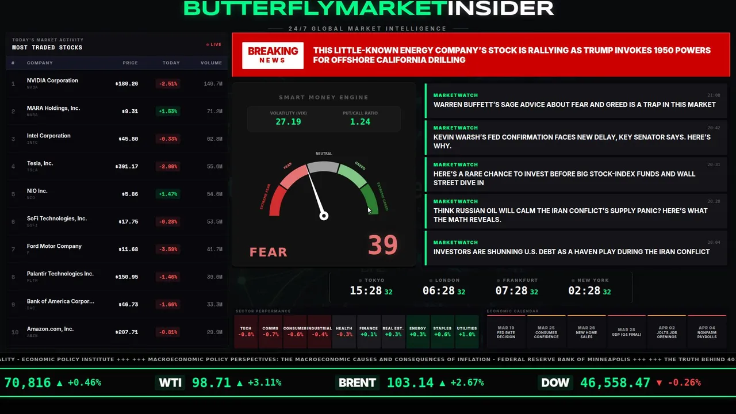Click Ford's -3.59% change badge
Screen dimensions: 736x414
(x=168, y=249)
